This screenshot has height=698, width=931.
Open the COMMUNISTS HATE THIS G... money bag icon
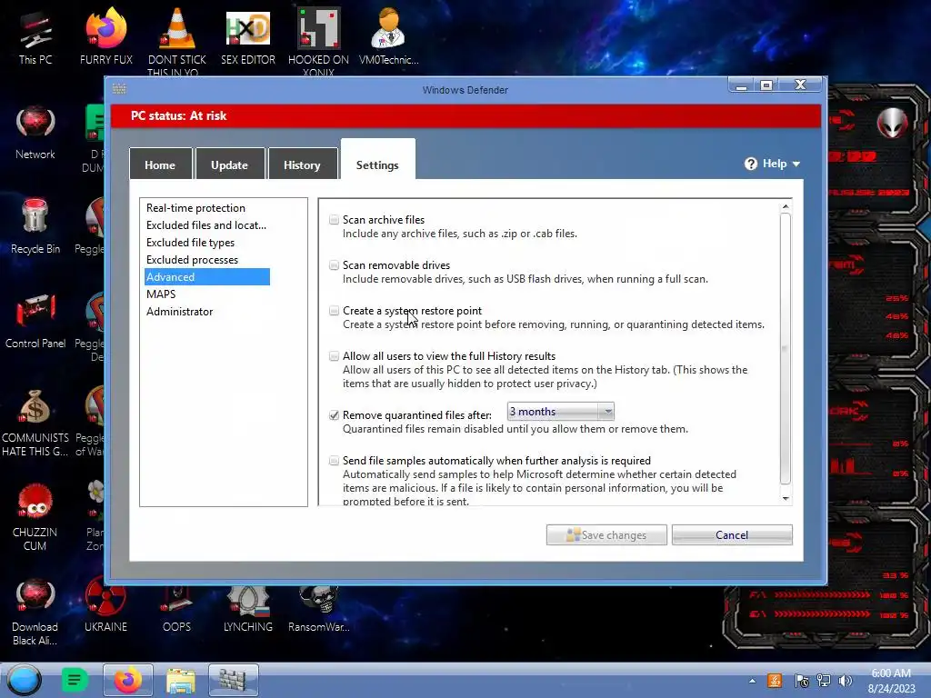pos(35,422)
